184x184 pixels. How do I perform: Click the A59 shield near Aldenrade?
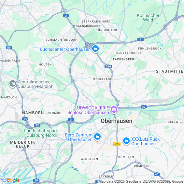[9, 48]
